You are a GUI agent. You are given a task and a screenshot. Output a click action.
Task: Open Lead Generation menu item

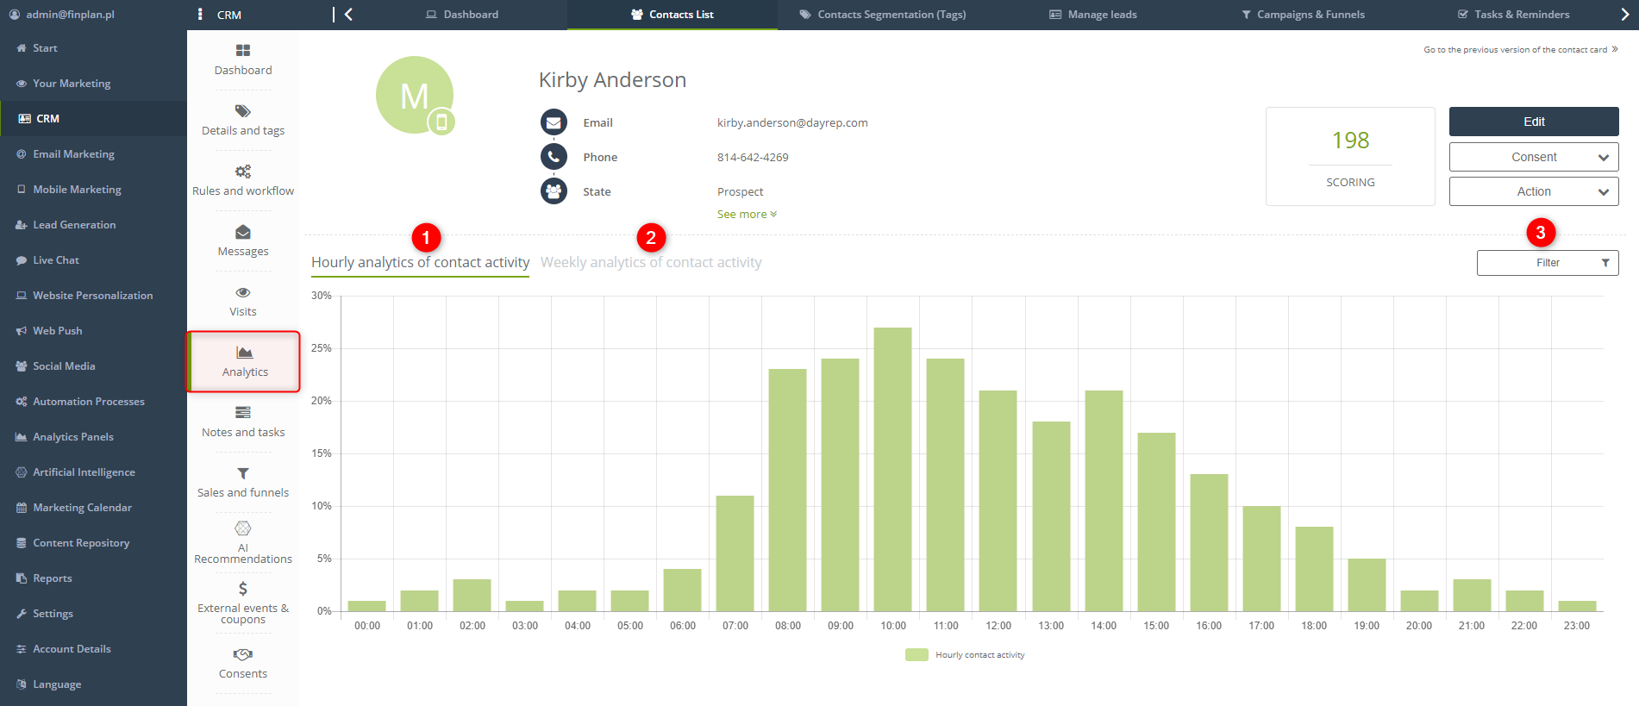click(x=93, y=225)
